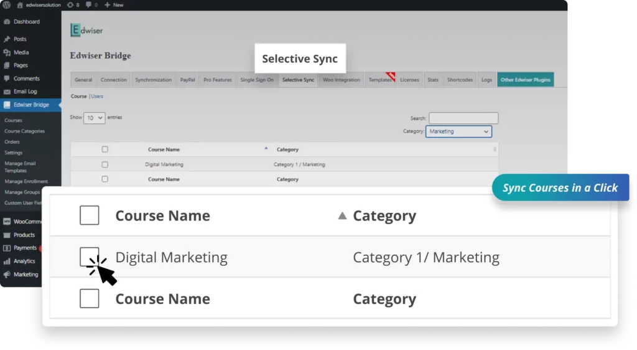Click the Analytics bar chart icon
The image size is (637, 350).
tap(7, 262)
